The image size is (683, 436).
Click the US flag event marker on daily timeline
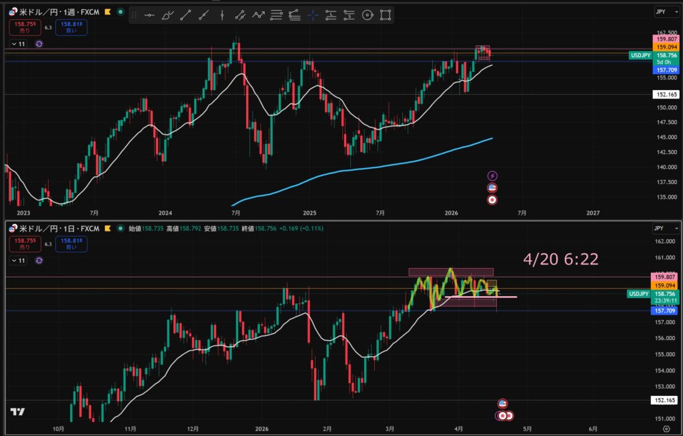(502, 404)
